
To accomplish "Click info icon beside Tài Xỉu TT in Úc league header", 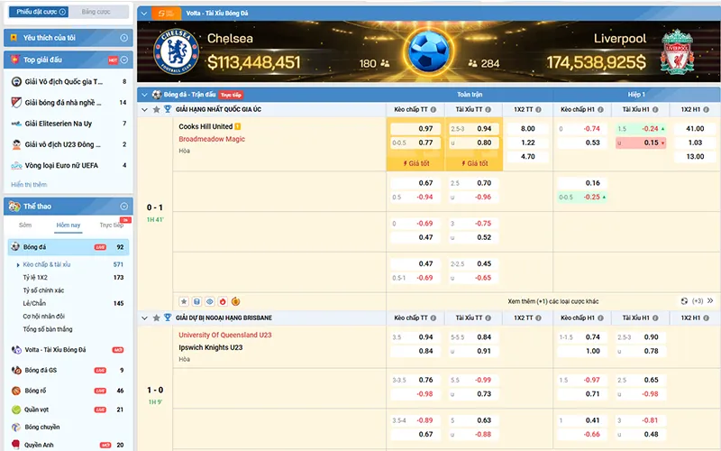I will coord(488,109).
